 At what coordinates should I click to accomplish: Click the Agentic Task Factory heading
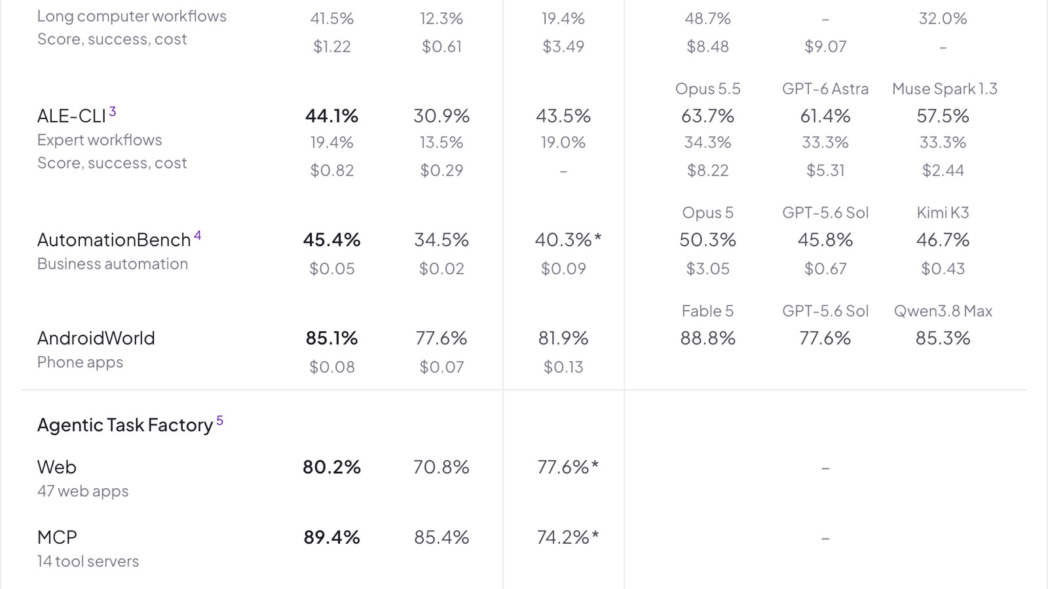pyautogui.click(x=125, y=425)
